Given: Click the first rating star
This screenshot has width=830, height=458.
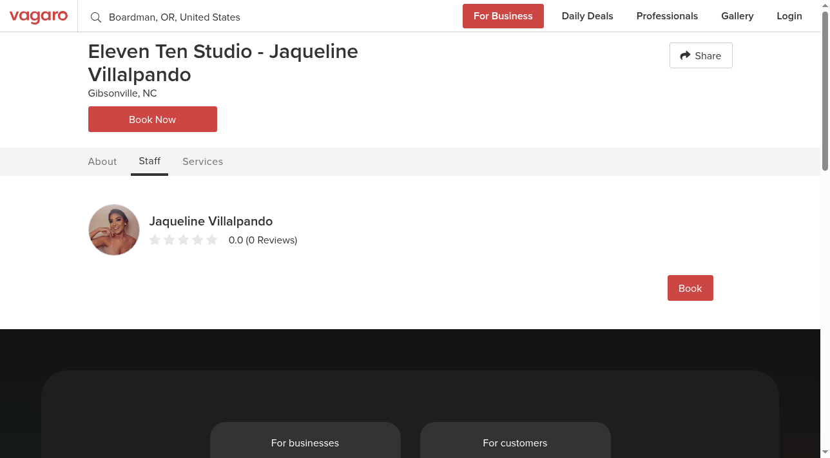Looking at the screenshot, I should point(155,240).
